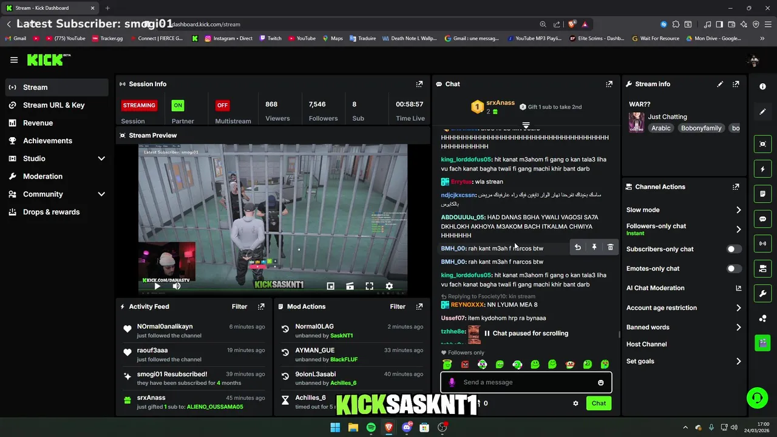Open the headset support bubble
Image resolution: width=777 pixels, height=437 pixels.
click(757, 398)
